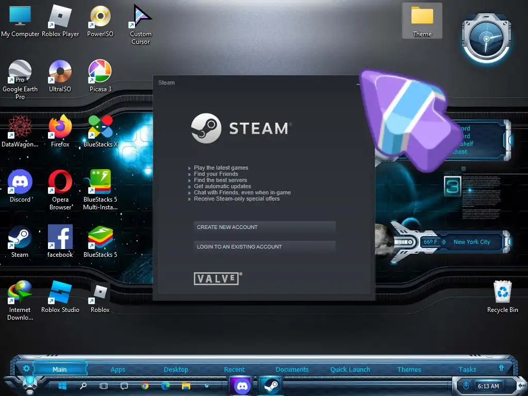Open Google Earth Pro desktop icon
Screen dimensions: 528x396
tap(20, 80)
